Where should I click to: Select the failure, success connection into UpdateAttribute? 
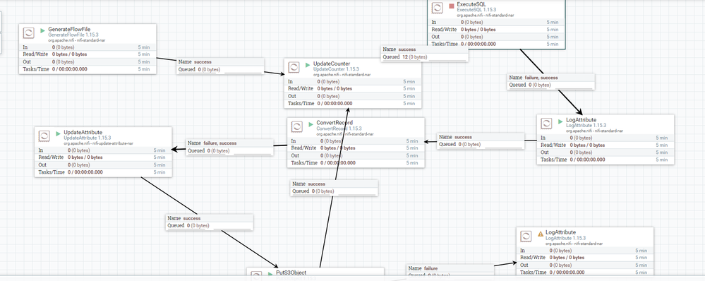[230, 147]
